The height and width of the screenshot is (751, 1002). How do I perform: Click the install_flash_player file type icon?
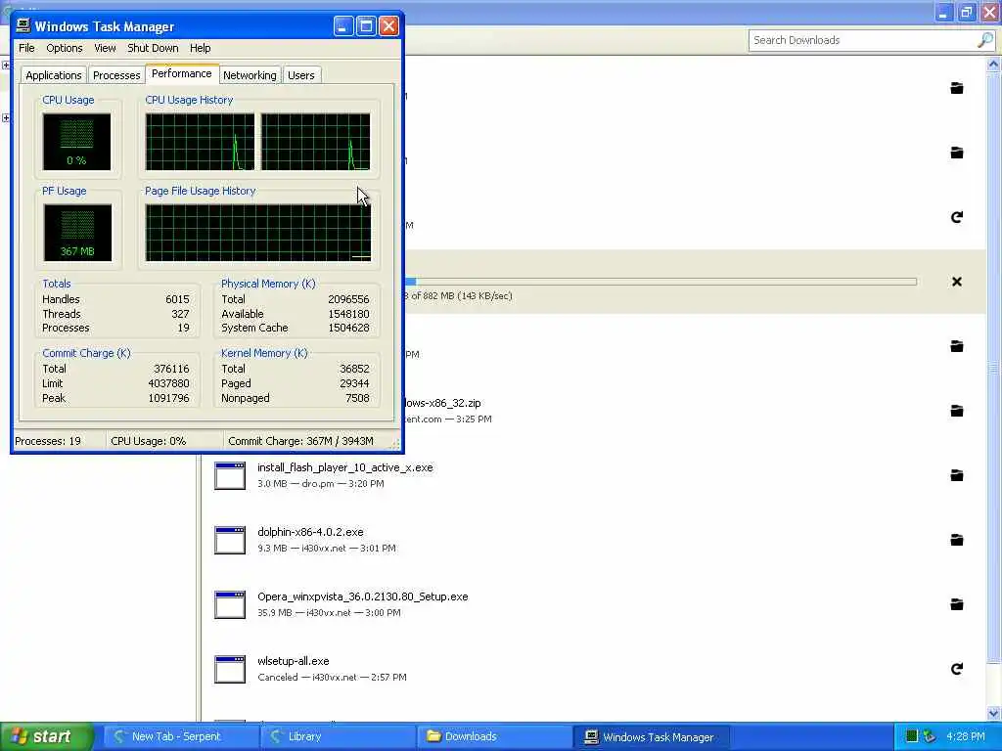click(x=230, y=476)
